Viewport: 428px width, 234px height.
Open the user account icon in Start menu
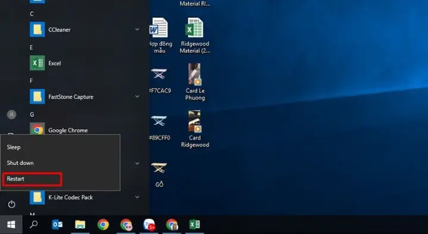tap(11, 115)
